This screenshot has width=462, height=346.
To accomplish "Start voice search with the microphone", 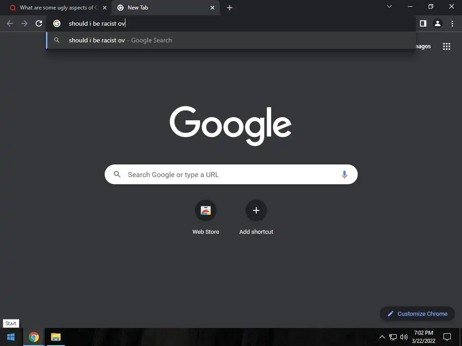I will click(x=344, y=174).
